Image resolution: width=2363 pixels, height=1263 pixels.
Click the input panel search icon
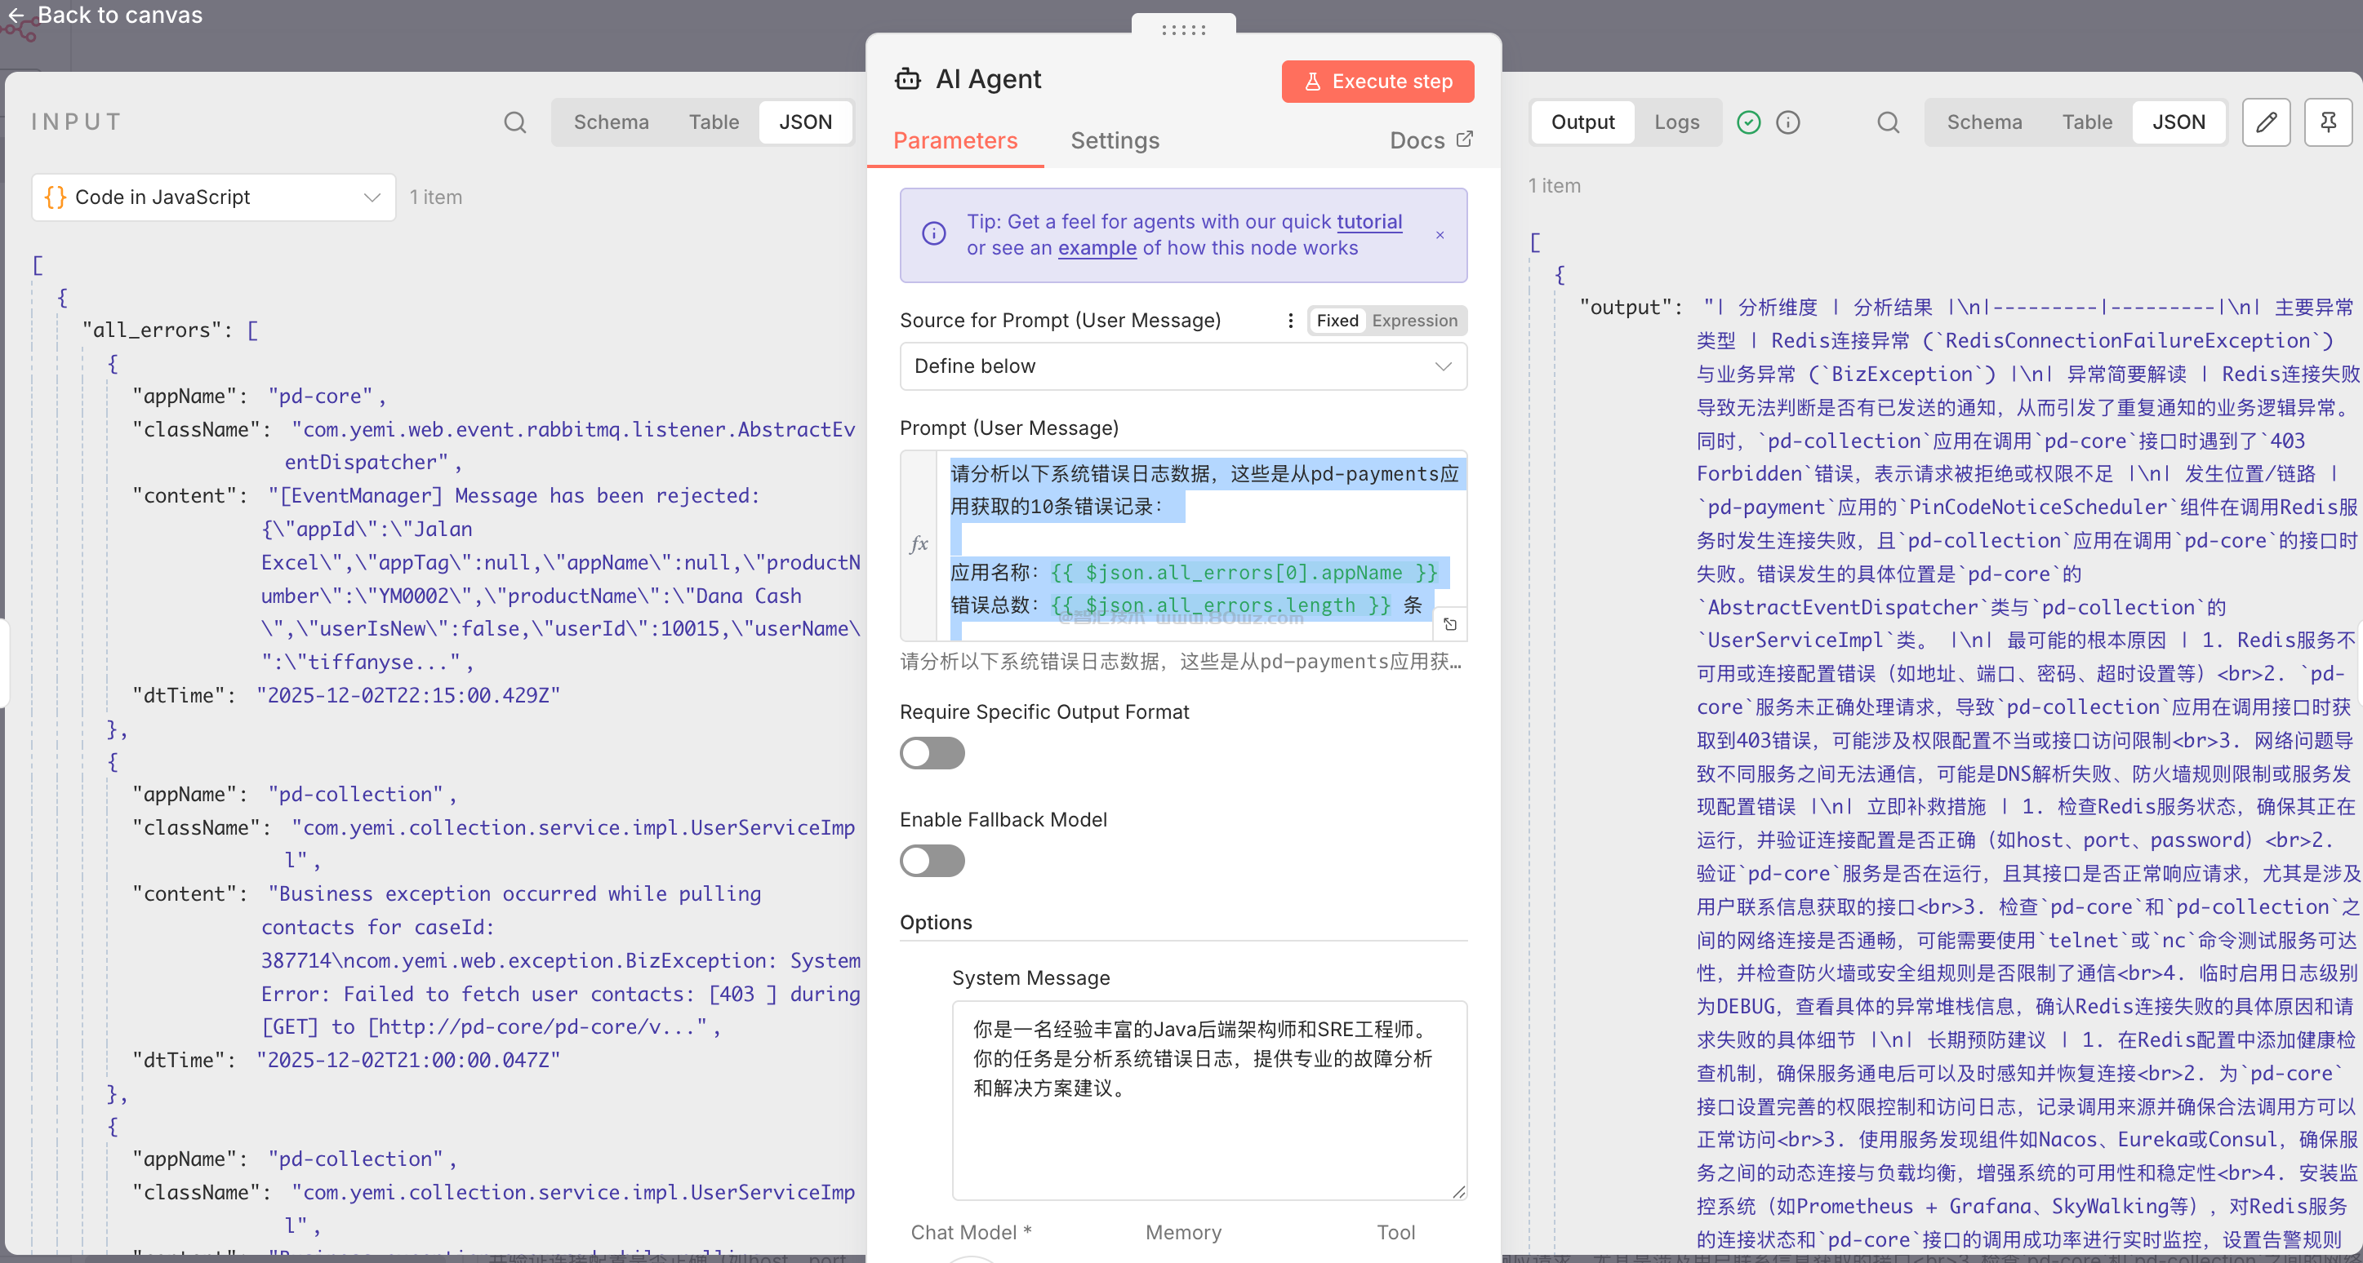coord(514,122)
